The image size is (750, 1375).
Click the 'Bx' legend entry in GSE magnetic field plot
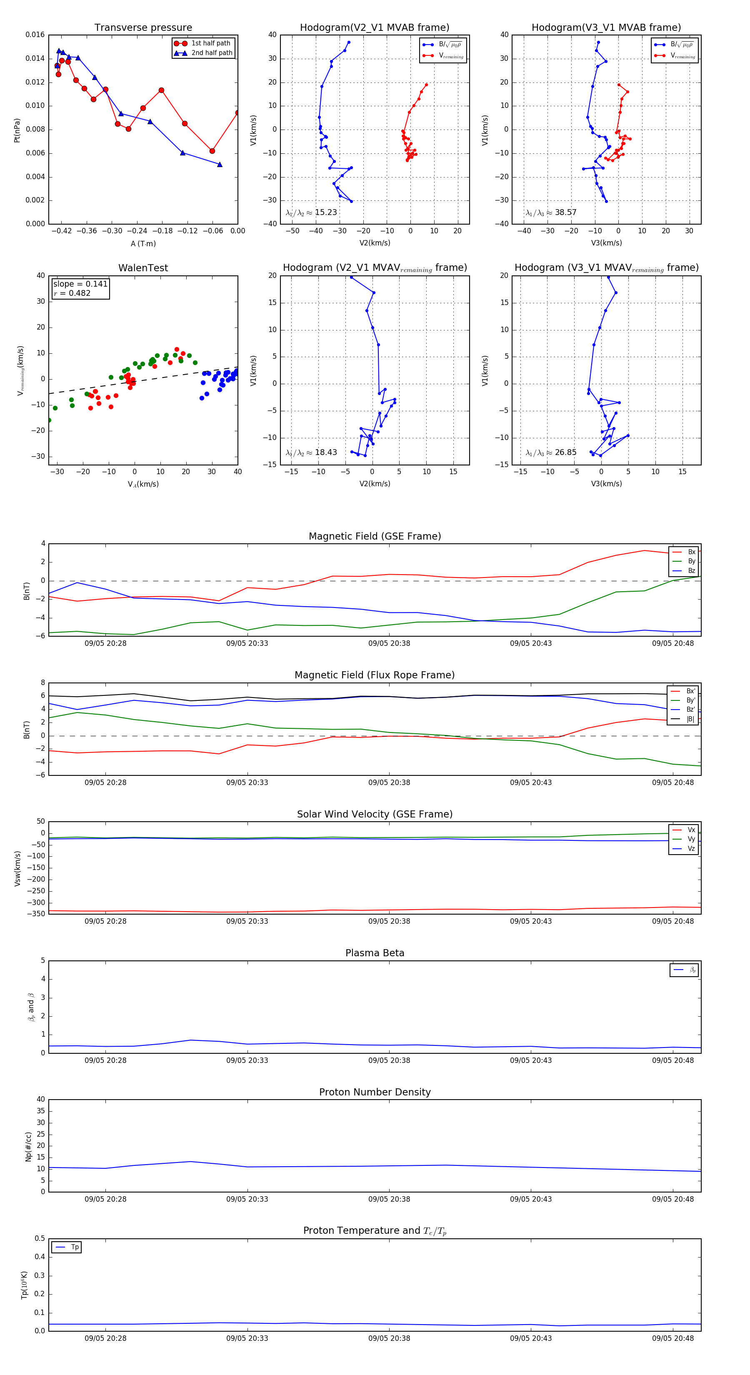[684, 552]
